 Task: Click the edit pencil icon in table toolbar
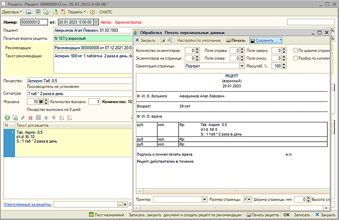tap(22, 117)
